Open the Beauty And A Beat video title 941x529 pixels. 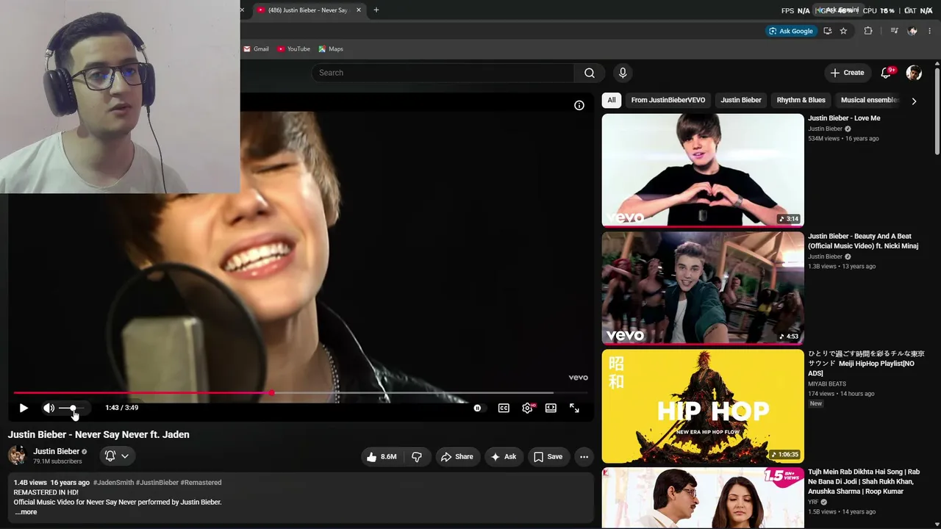tap(863, 241)
